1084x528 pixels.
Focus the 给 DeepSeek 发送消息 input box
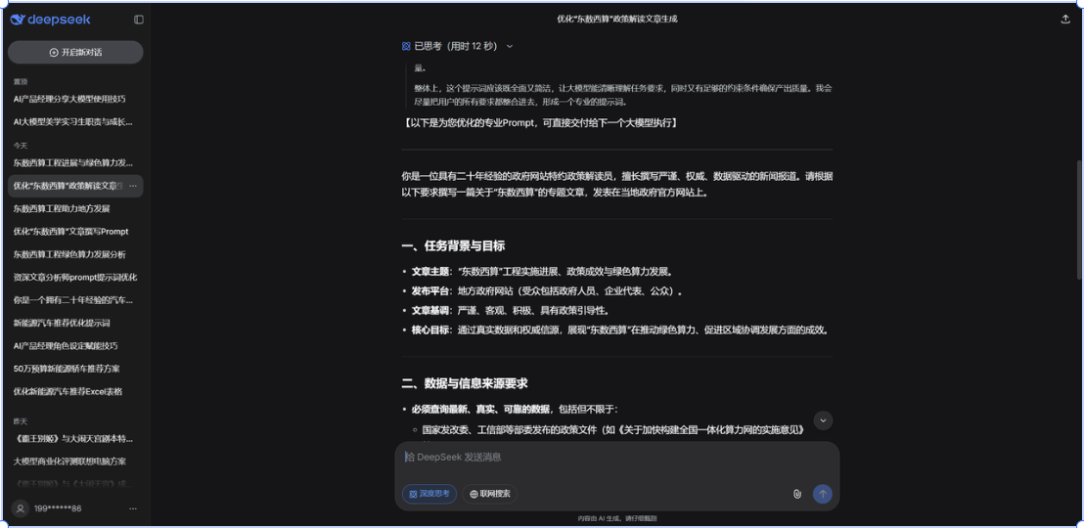[x=616, y=458]
